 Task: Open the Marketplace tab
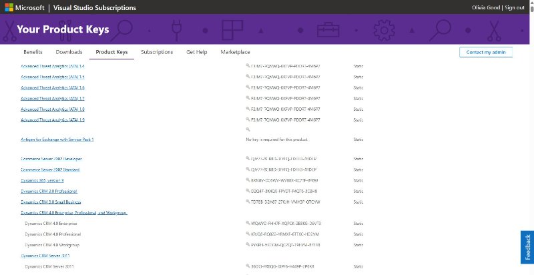pos(235,52)
